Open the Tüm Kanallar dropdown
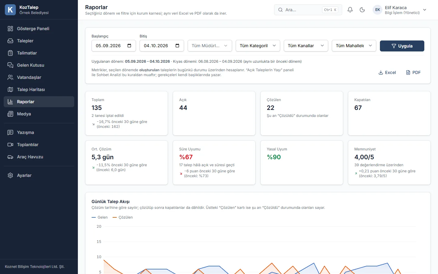Image resolution: width=438 pixels, height=274 pixels. 306,46
